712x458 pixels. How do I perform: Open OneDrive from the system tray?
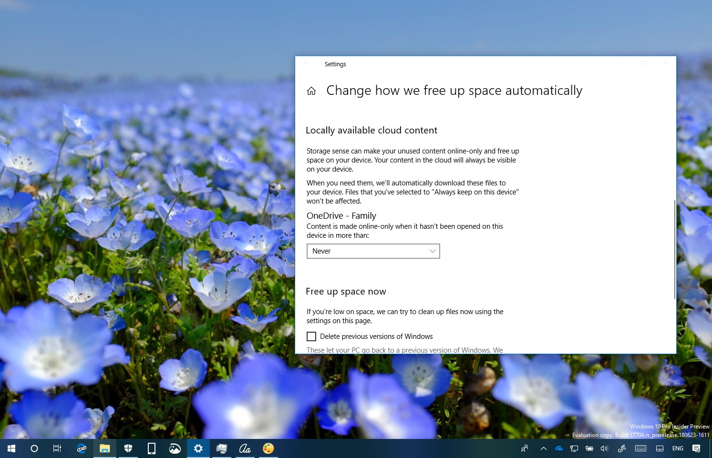(x=558, y=448)
